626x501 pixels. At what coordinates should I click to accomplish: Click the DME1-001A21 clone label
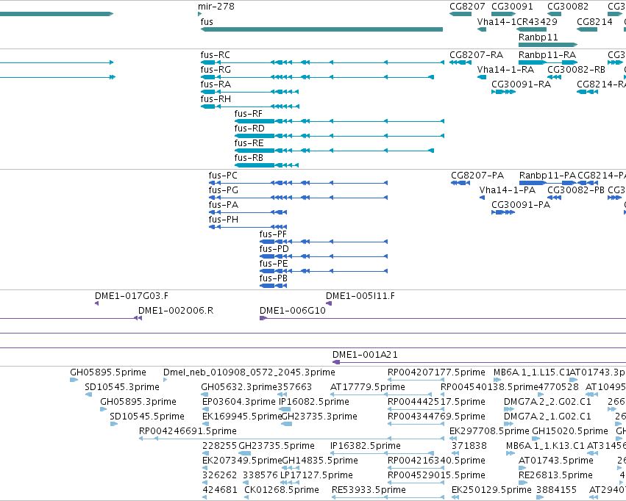click(365, 355)
